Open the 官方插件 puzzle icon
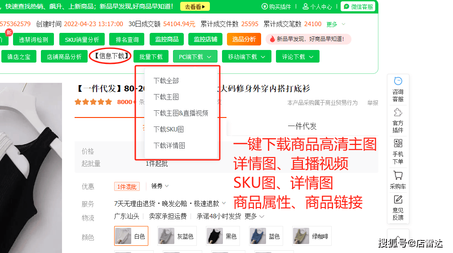This screenshot has width=453, height=253. pos(398,112)
